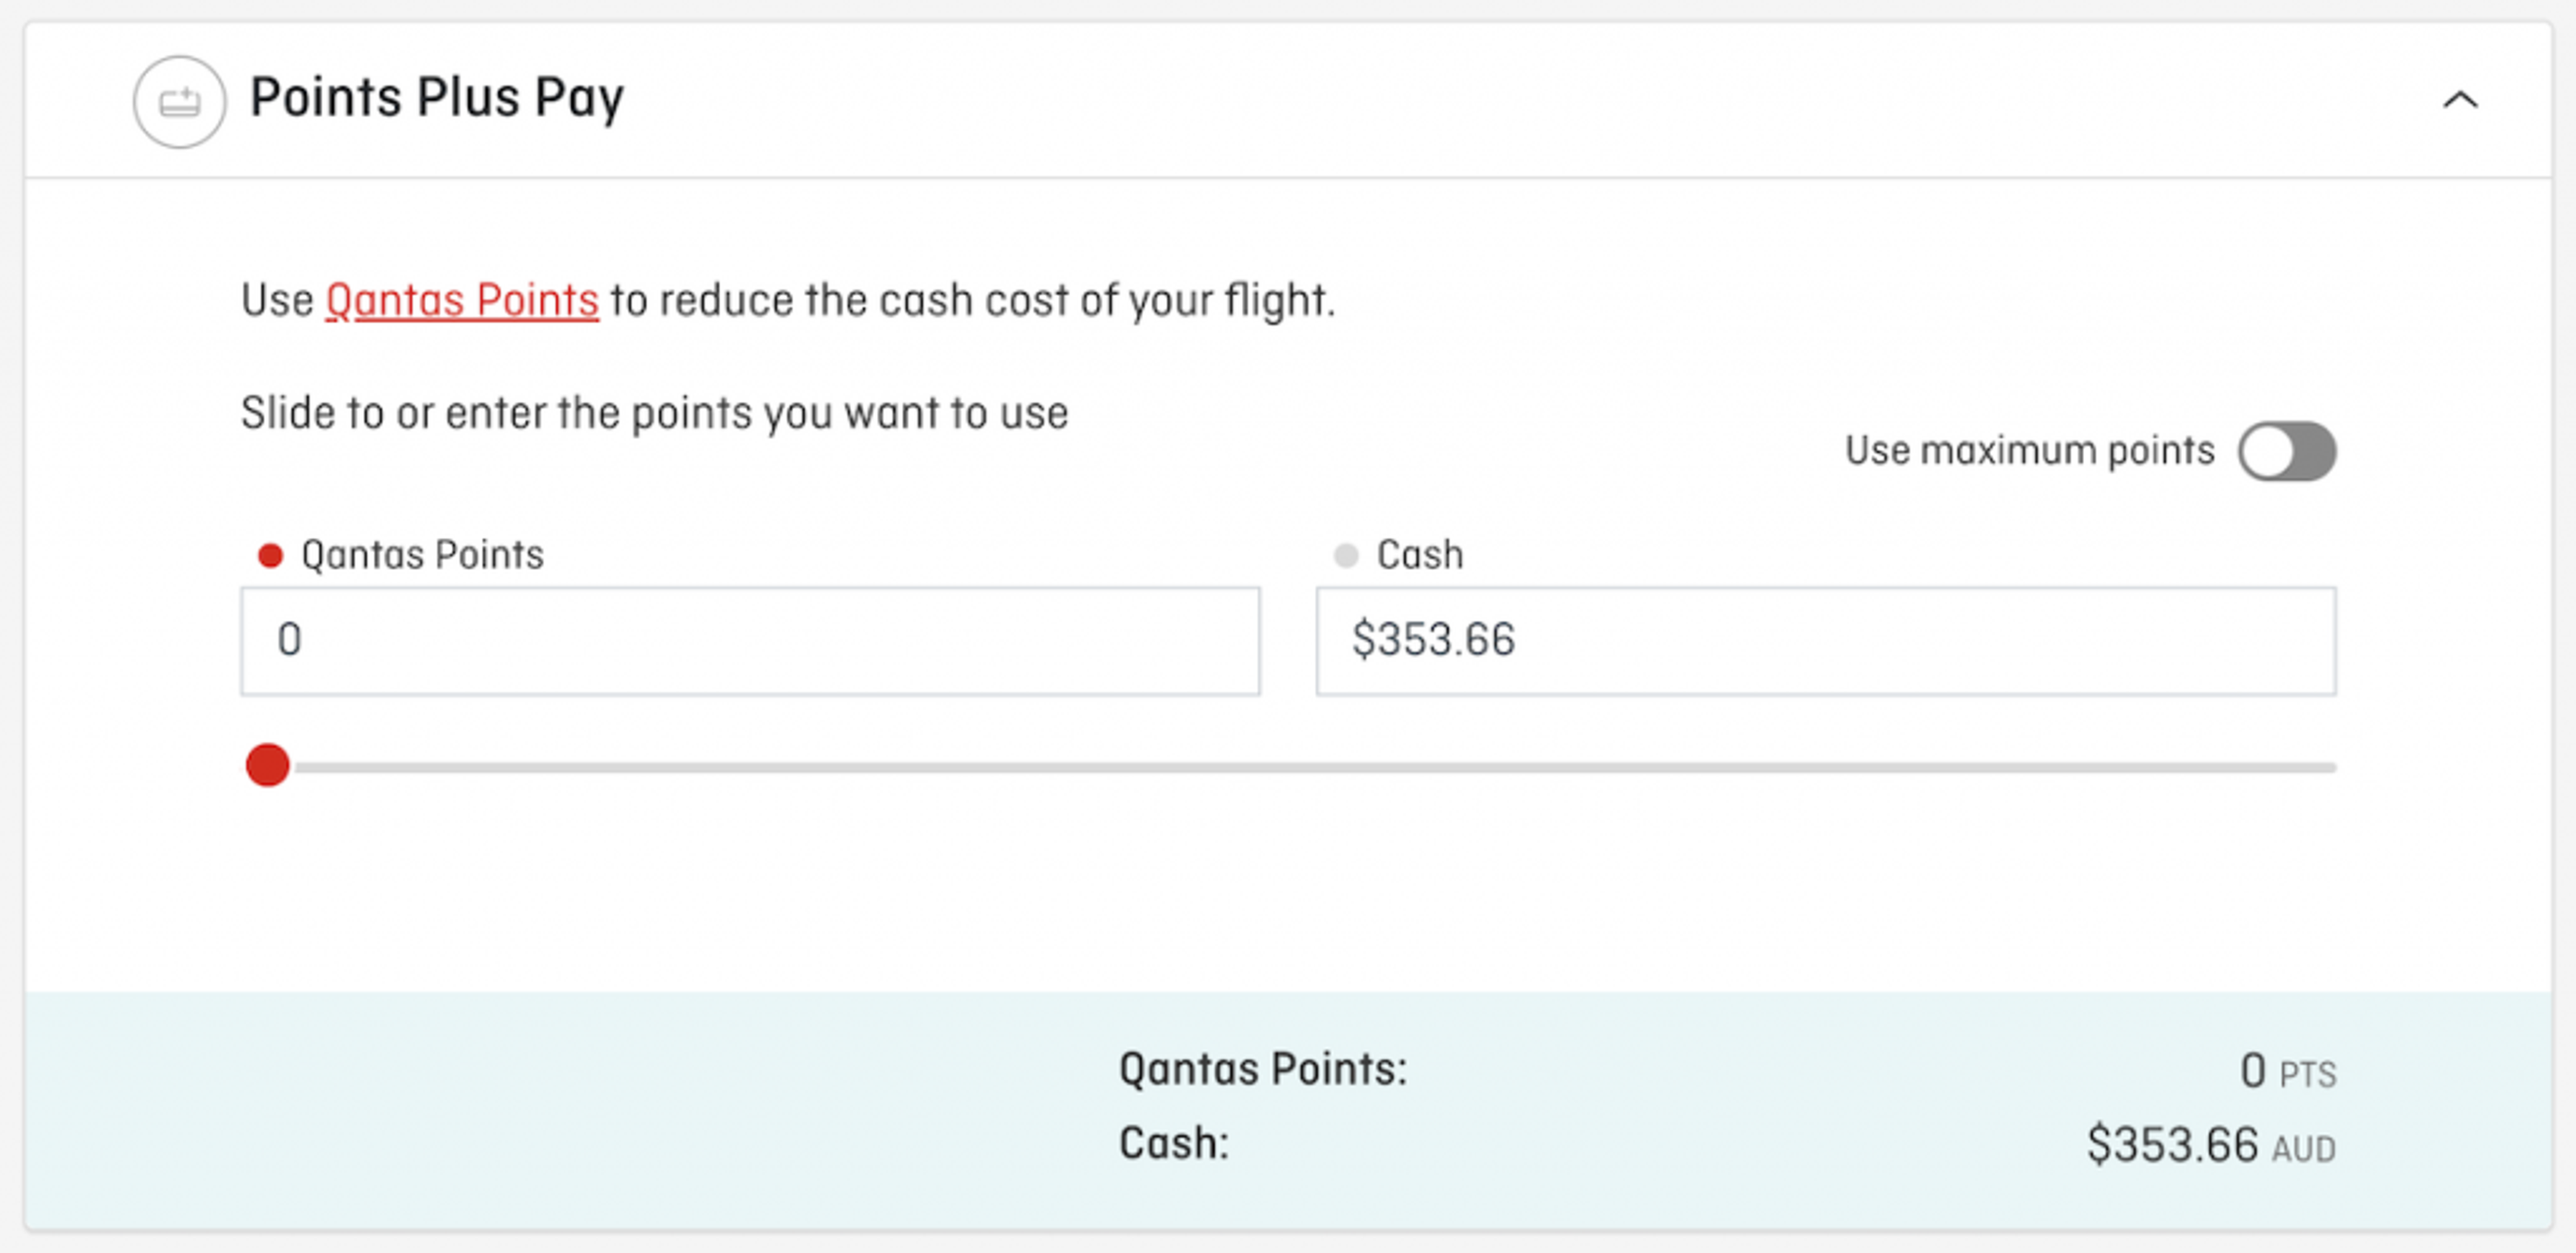This screenshot has height=1253, width=2576.
Task: Enable the Use maximum points toggle
Action: pyautogui.click(x=2286, y=452)
